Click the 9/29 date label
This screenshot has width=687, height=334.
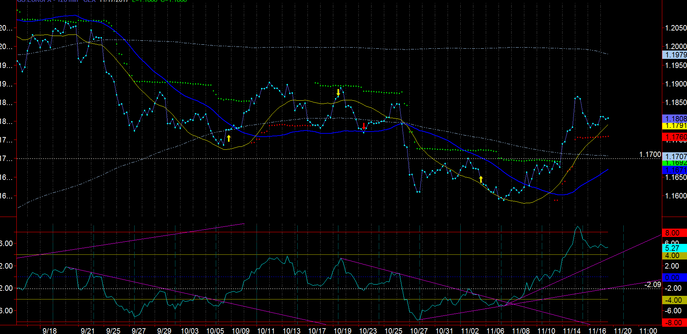(x=164, y=331)
